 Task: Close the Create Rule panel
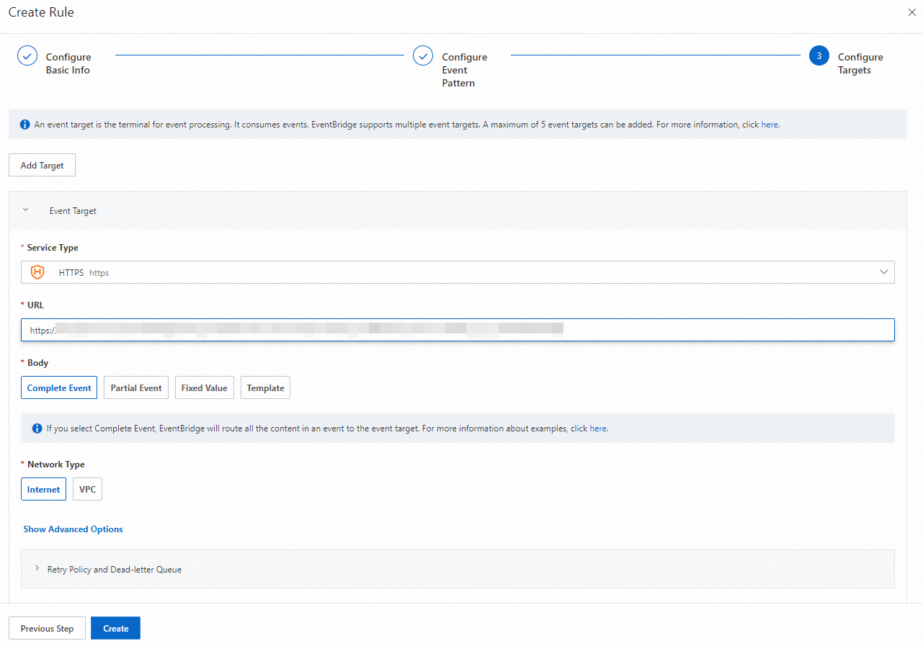(x=911, y=12)
